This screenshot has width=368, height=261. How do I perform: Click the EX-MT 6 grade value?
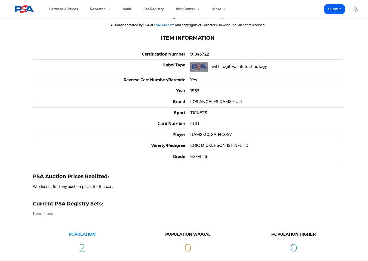pos(198,157)
